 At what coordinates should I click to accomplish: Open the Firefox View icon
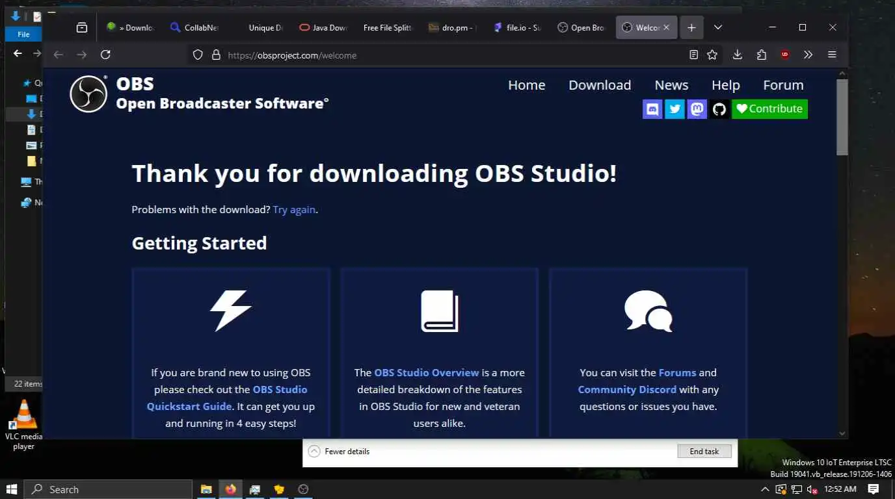(x=81, y=27)
